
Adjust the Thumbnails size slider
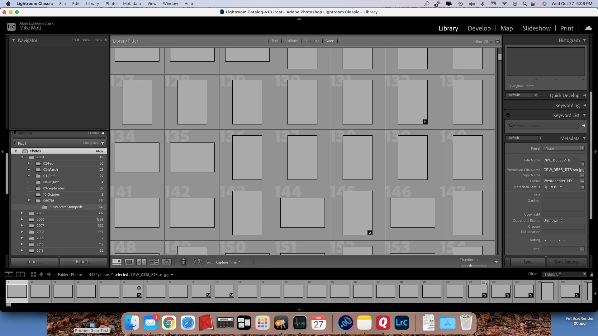[470, 266]
